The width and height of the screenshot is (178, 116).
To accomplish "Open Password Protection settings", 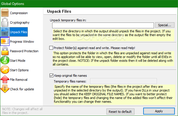I will 24,51.
